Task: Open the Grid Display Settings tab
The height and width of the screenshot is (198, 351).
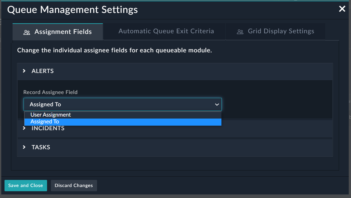Action: click(281, 31)
